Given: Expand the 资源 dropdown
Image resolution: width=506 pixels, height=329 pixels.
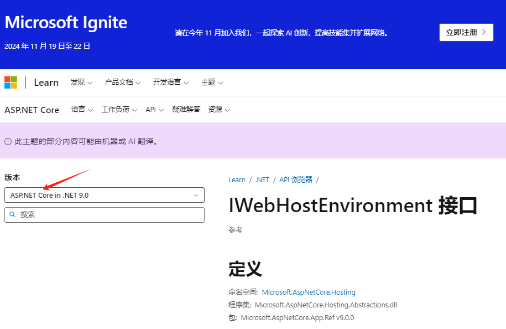Looking at the screenshot, I should (x=219, y=110).
